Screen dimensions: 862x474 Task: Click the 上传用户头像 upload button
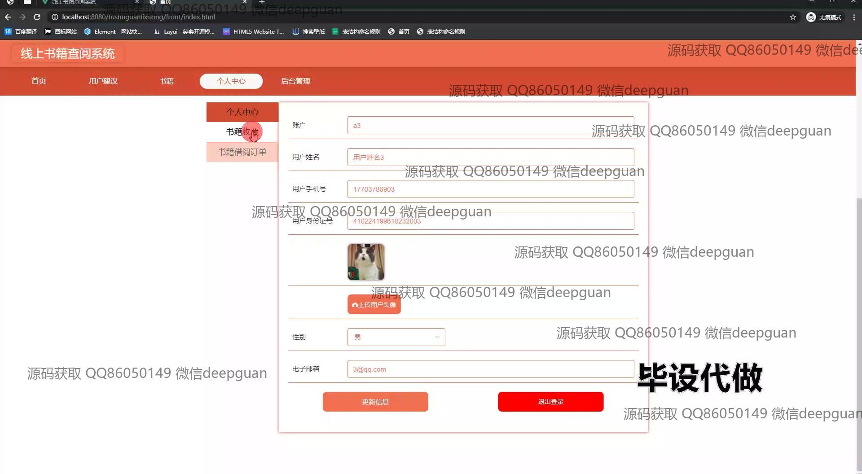[x=374, y=305]
